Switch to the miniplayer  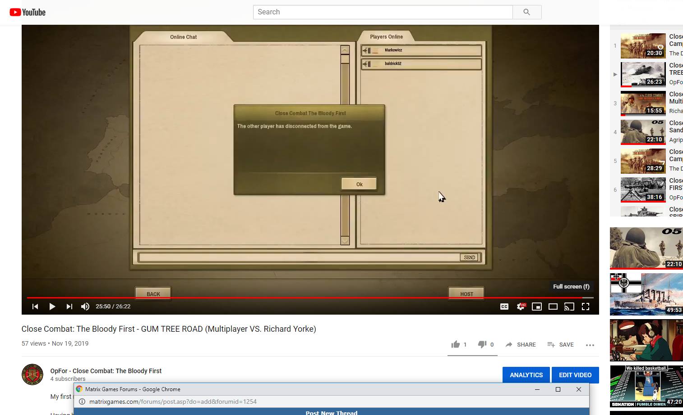coord(537,307)
